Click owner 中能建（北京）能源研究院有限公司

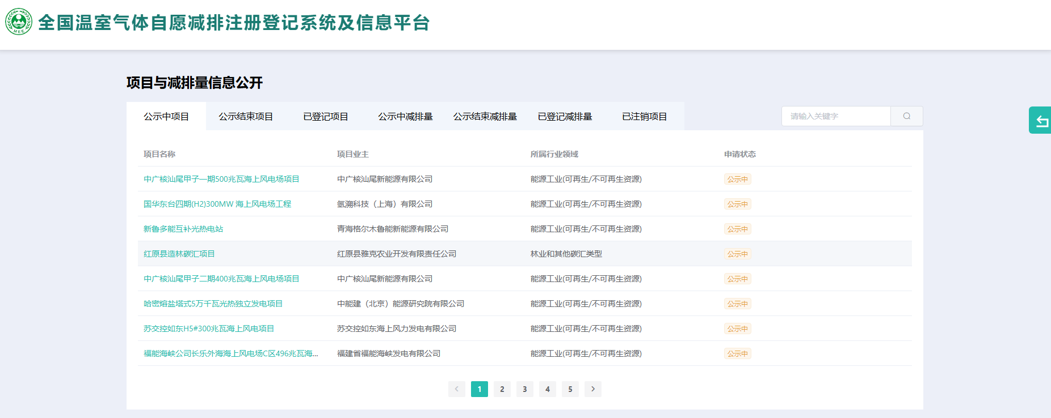[401, 304]
